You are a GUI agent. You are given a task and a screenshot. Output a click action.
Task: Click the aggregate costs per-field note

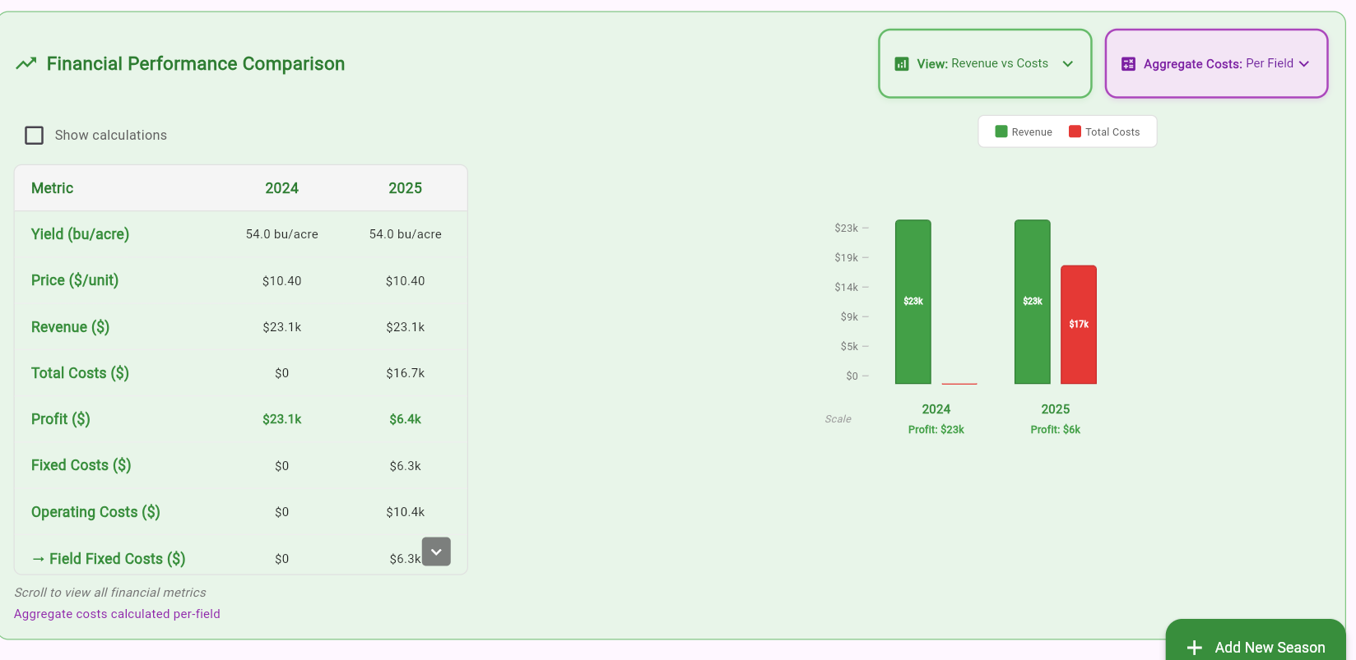tap(117, 614)
